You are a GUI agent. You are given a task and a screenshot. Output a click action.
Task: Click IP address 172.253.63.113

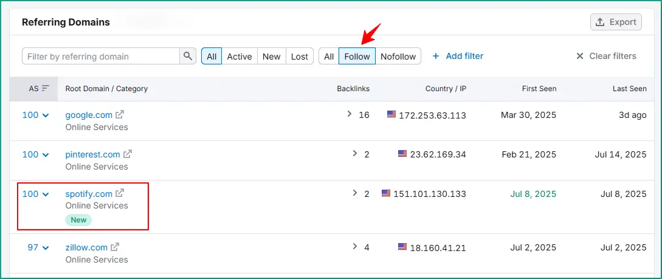point(432,115)
